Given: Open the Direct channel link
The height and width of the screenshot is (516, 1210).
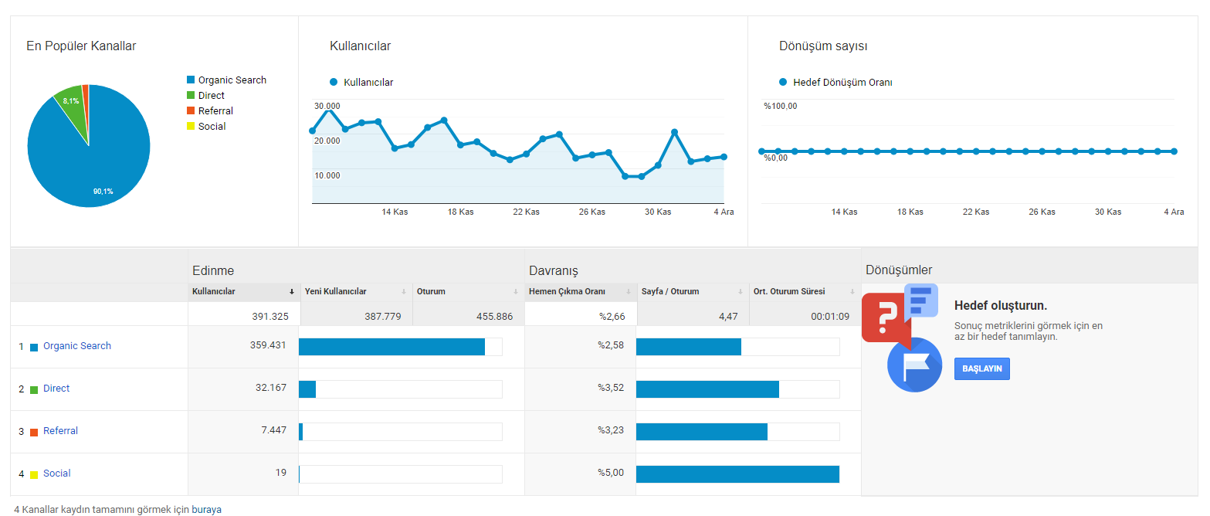Looking at the screenshot, I should [x=56, y=389].
